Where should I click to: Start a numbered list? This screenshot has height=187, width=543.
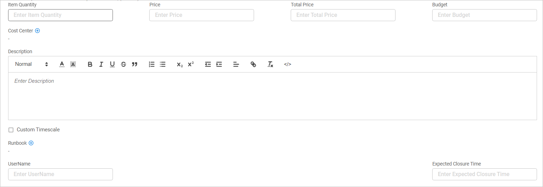pos(152,64)
